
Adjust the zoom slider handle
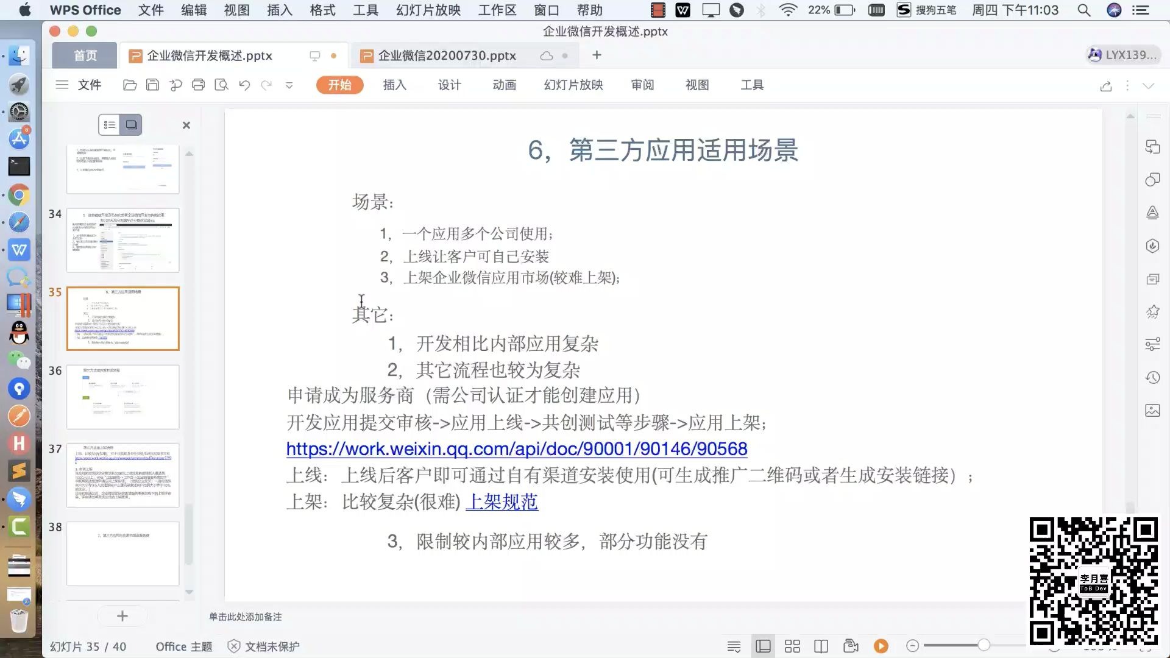click(984, 645)
